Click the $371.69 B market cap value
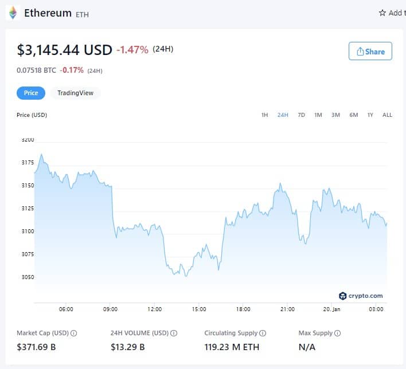 coord(36,347)
